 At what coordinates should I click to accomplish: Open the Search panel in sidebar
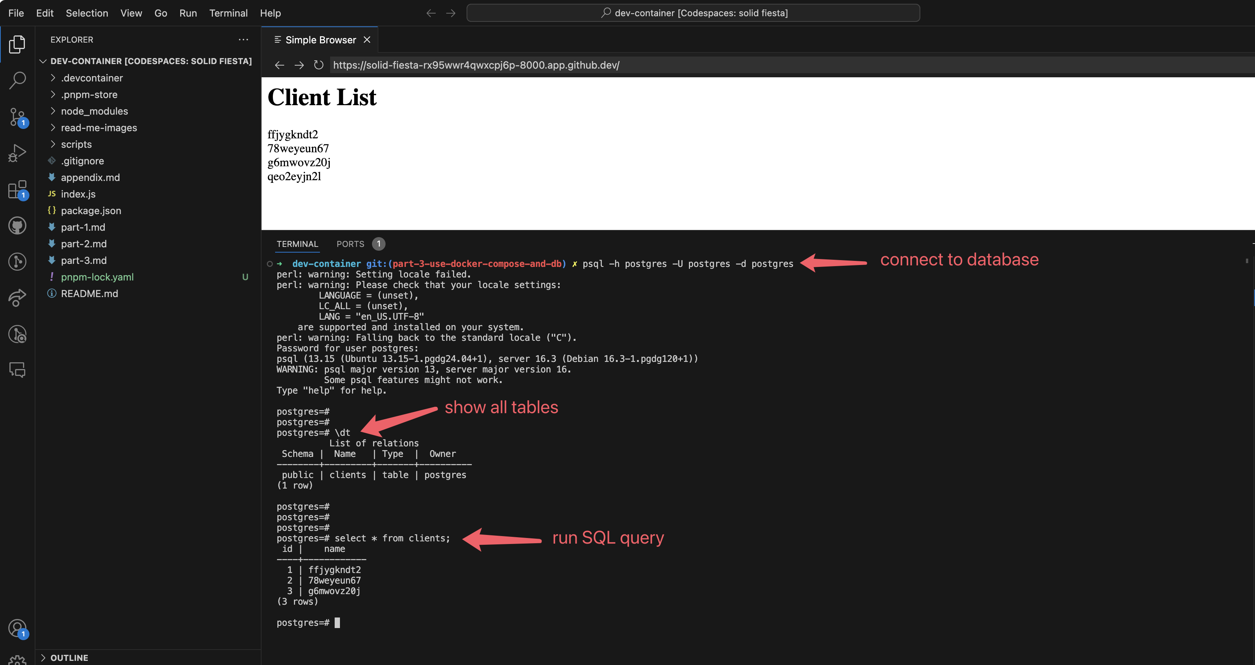(18, 80)
